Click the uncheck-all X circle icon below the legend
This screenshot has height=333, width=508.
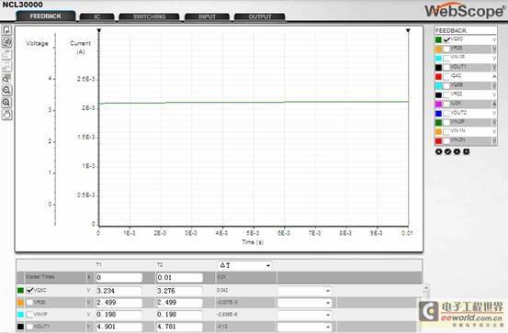[x=439, y=151]
